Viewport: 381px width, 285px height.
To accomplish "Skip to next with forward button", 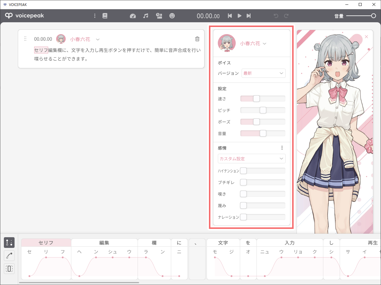I will (249, 16).
